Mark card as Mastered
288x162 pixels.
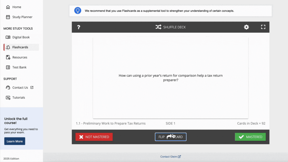pos(250,137)
